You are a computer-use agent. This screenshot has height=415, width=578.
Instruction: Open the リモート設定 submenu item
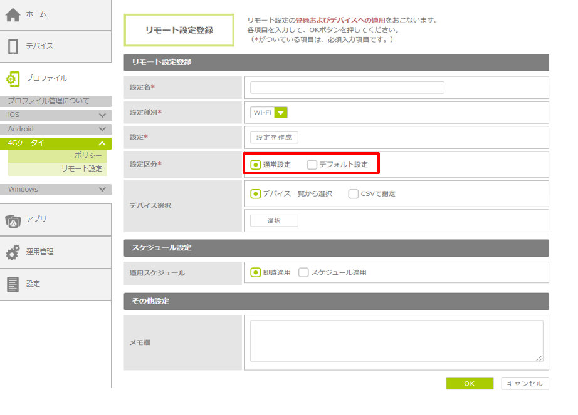coord(81,169)
